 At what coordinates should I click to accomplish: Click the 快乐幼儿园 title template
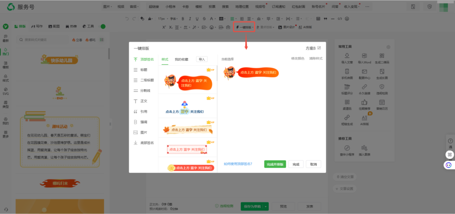(59, 59)
